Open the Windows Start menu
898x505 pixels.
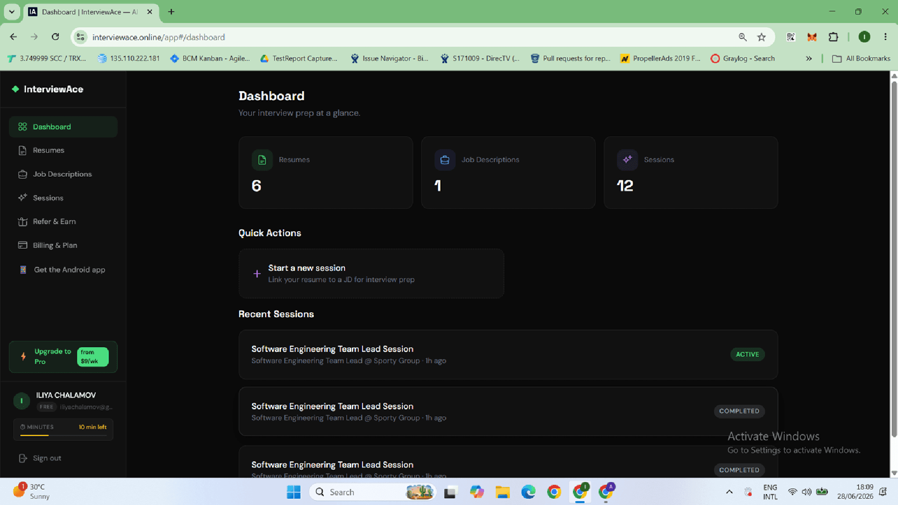(x=294, y=492)
